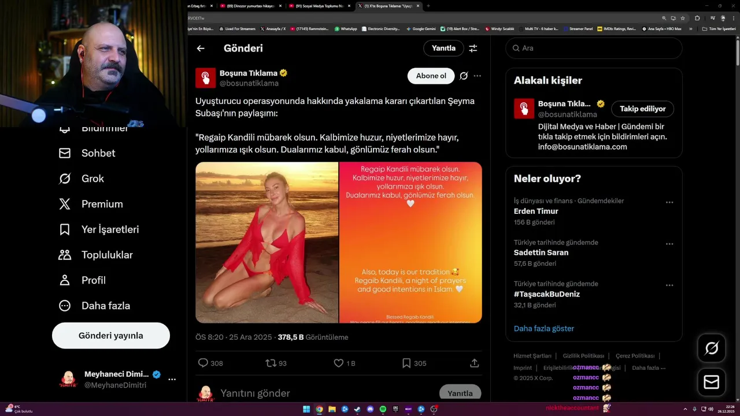The image size is (740, 416).
Task: Click the Gönderi yayınla button
Action: pos(111,336)
